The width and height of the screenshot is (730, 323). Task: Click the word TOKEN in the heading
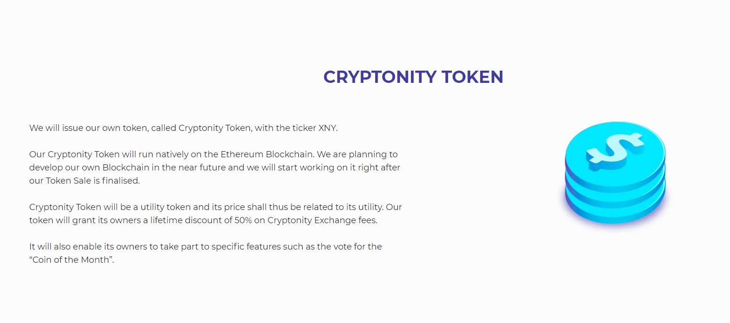pyautogui.click(x=472, y=77)
